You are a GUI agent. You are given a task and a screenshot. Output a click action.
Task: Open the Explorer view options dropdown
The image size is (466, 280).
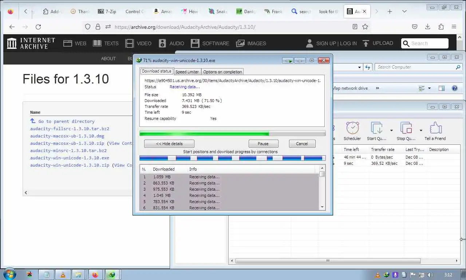[429, 88]
